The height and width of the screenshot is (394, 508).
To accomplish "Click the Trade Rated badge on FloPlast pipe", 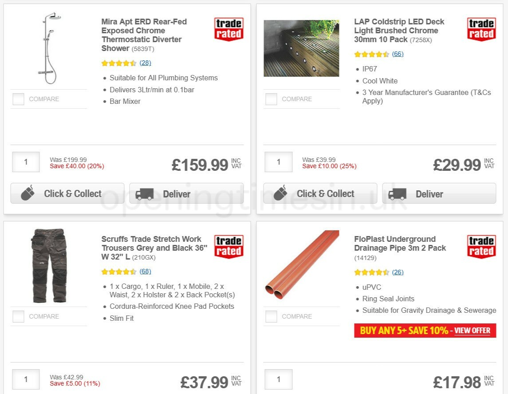I will point(481,247).
